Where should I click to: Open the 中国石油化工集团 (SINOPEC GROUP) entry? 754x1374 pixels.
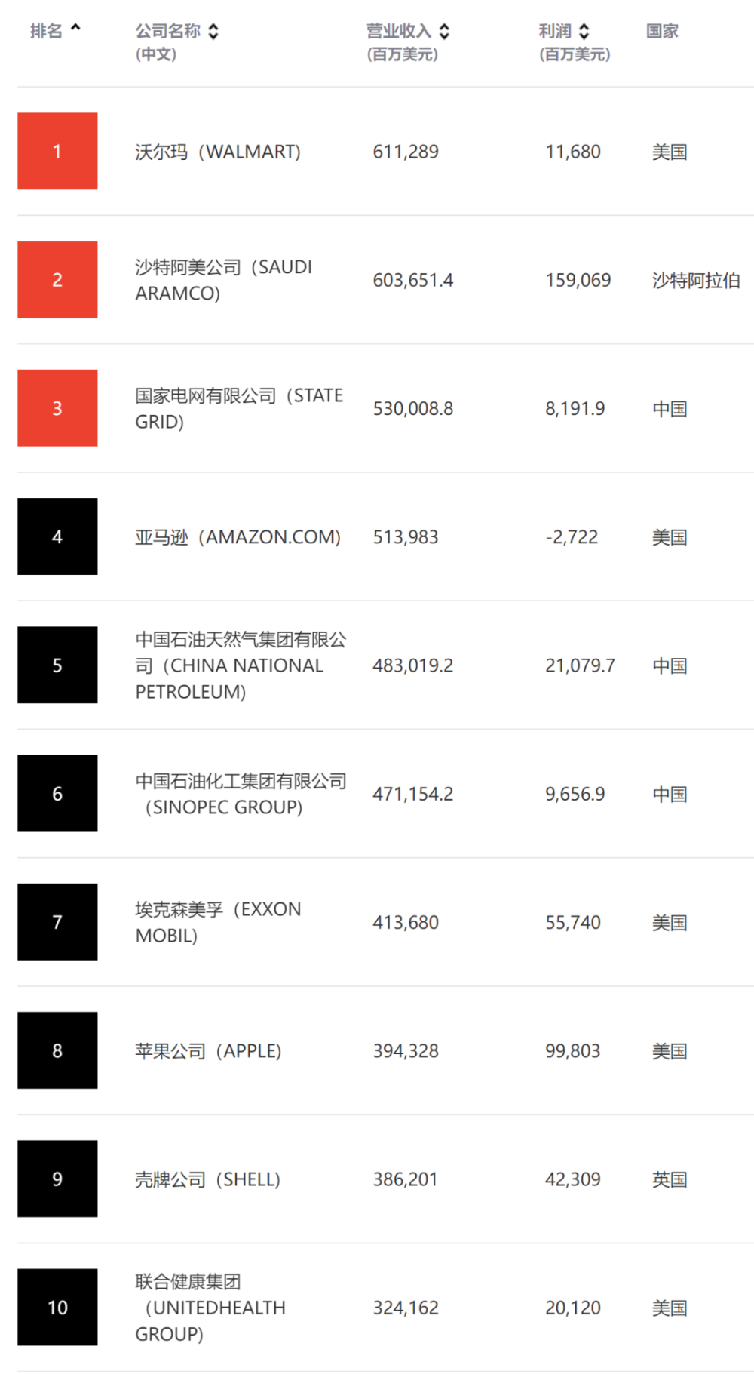click(x=241, y=794)
